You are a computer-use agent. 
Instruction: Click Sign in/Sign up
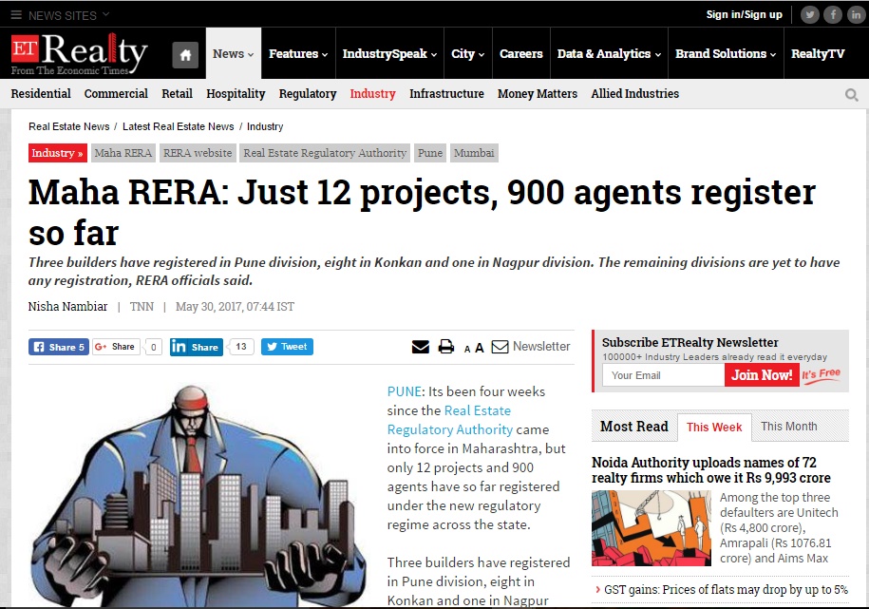744,14
